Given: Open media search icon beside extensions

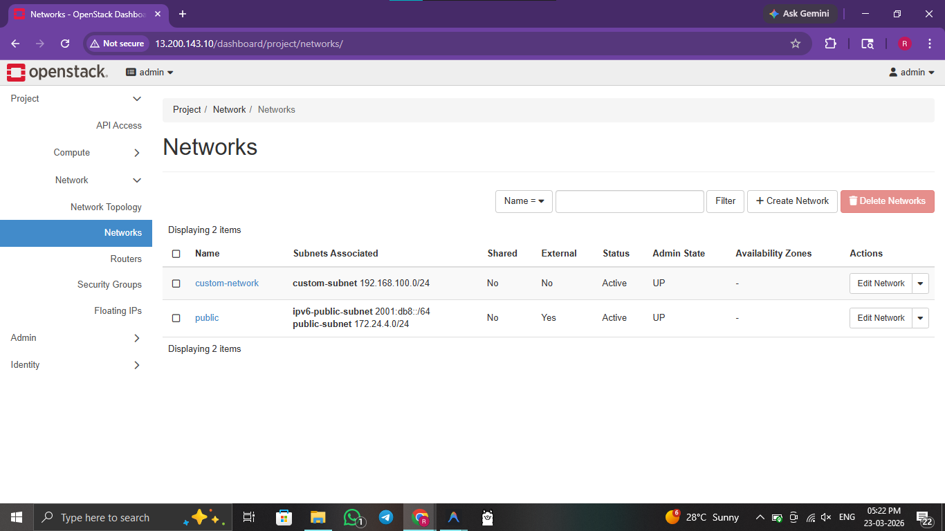Looking at the screenshot, I should tap(868, 44).
